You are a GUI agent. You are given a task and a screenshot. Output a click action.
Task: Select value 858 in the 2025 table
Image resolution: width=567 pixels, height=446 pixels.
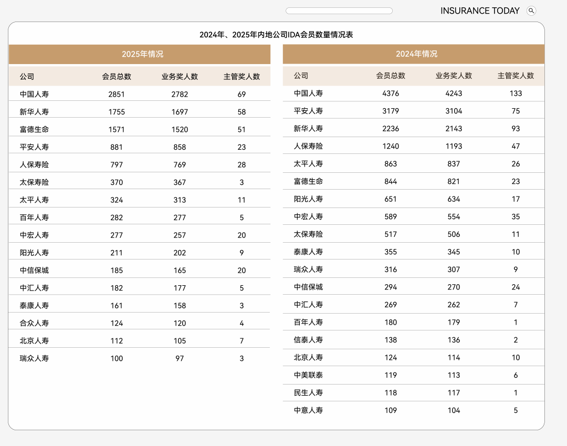tap(180, 147)
